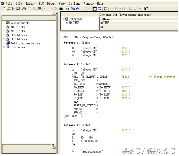
Task: Select New network in program elements tree
Action: tap(19, 23)
